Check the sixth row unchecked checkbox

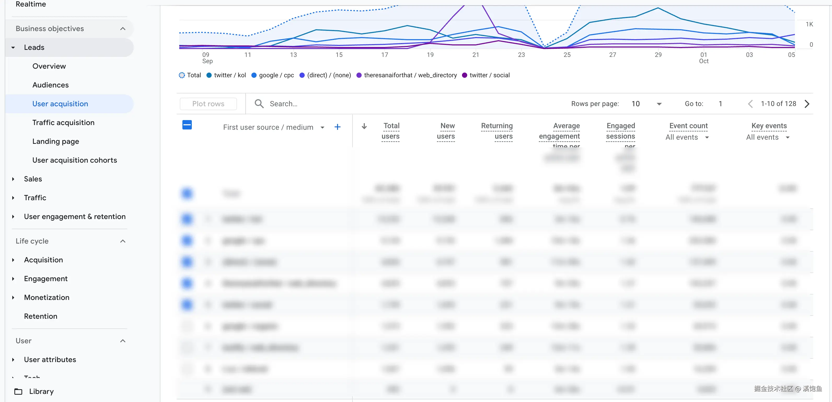pos(187,326)
